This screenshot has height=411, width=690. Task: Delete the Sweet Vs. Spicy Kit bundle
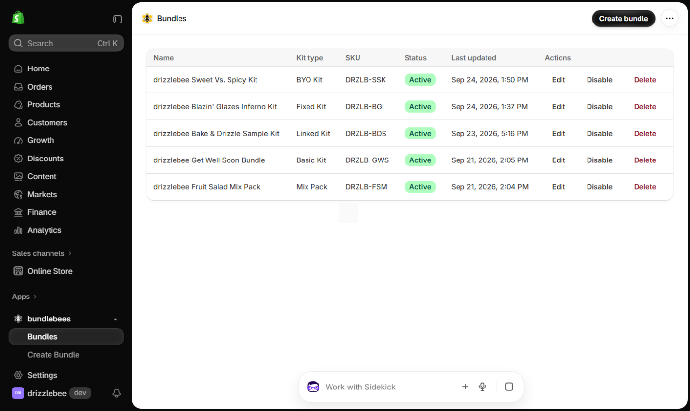645,80
